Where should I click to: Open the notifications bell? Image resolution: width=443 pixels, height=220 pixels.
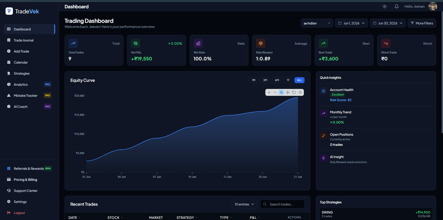(396, 6)
